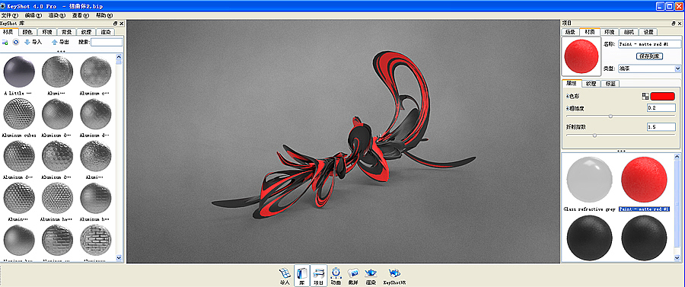685x287 pixels.
Task: Close the 项目 project panel
Action: 680,23
